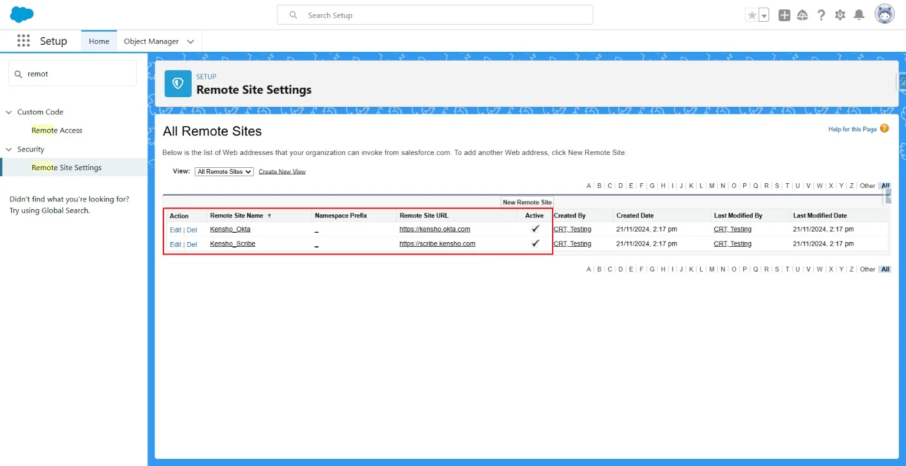906x466 pixels.
Task: Open the App Launcher grid icon
Action: (x=24, y=41)
